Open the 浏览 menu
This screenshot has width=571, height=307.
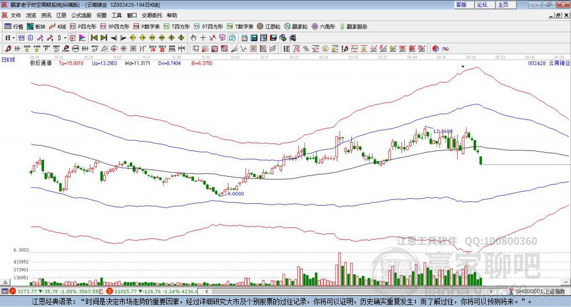(x=31, y=15)
